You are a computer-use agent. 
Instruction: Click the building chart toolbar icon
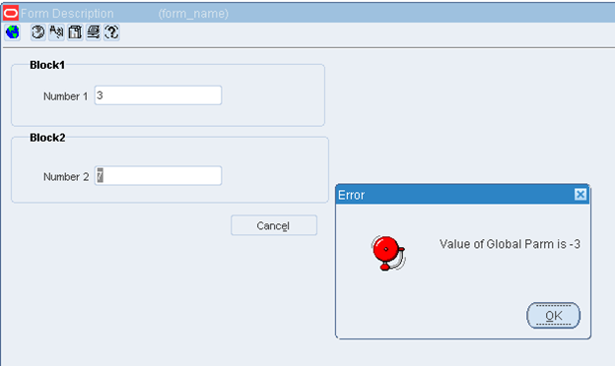75,32
